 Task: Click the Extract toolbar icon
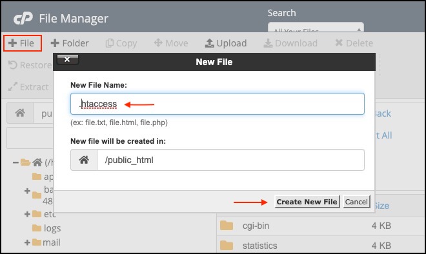[12, 87]
